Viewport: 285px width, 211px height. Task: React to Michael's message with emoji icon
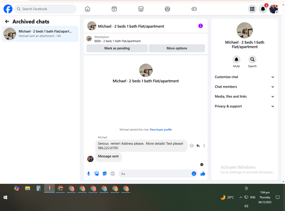(x=192, y=146)
